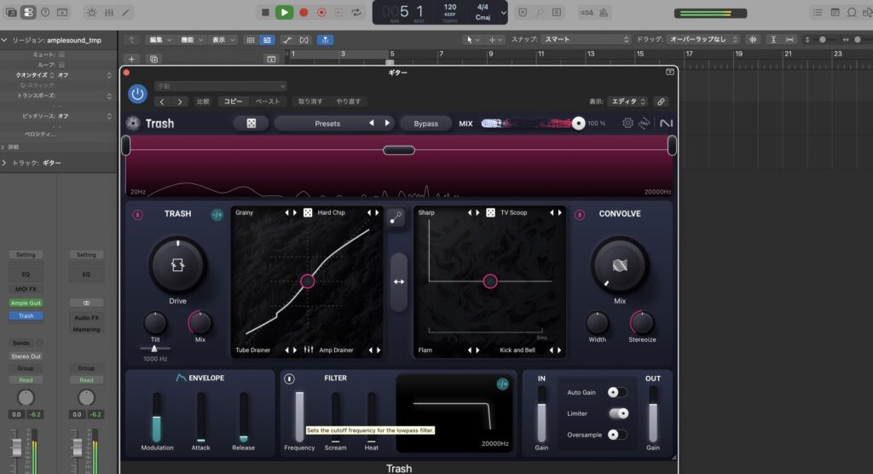Click the red Record button
The image size is (873, 474).
304,12
